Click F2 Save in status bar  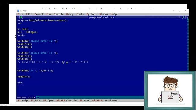click(36, 101)
